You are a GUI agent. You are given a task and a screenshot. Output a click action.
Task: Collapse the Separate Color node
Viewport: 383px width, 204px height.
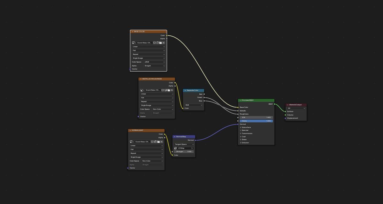[185, 90]
